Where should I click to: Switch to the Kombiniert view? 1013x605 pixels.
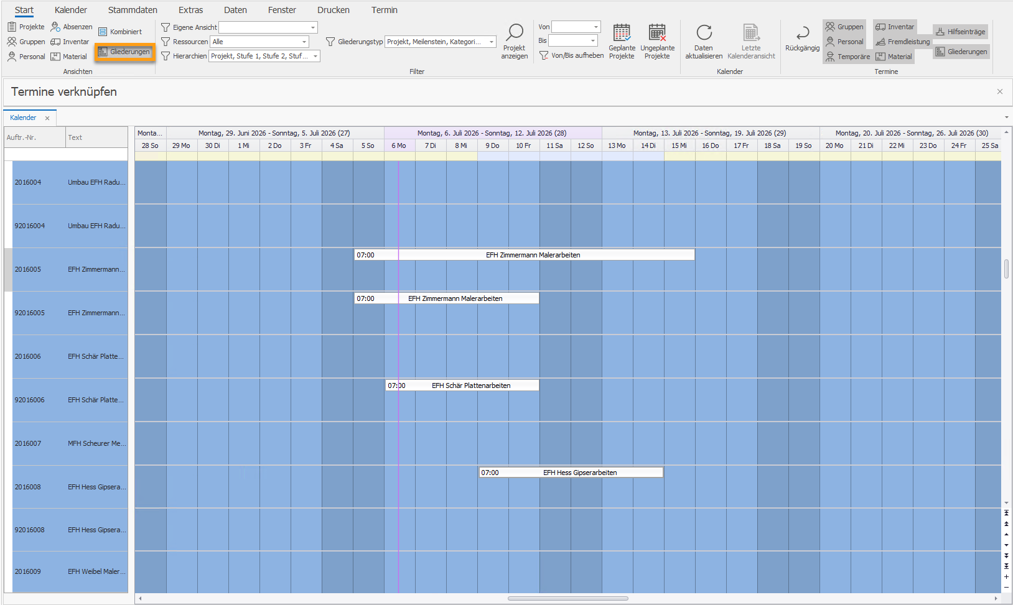(120, 32)
